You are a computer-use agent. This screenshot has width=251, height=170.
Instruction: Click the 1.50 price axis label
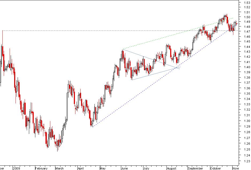pyautogui.click(x=247, y=17)
